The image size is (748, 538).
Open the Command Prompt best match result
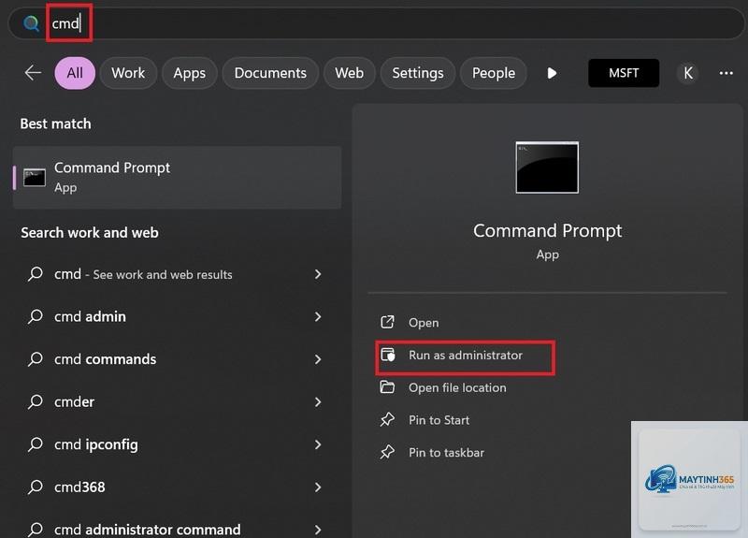[x=177, y=178]
